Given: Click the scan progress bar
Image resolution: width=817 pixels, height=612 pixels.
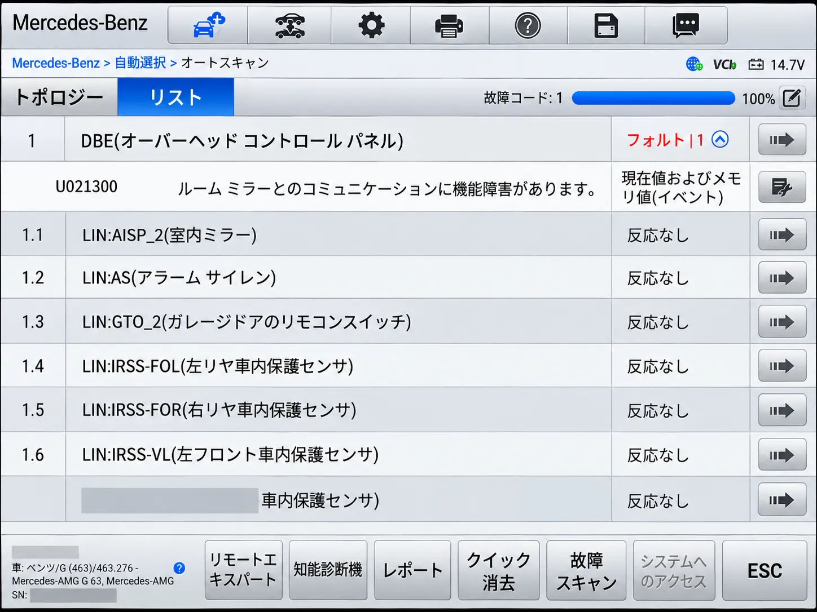Looking at the screenshot, I should coord(653,99).
